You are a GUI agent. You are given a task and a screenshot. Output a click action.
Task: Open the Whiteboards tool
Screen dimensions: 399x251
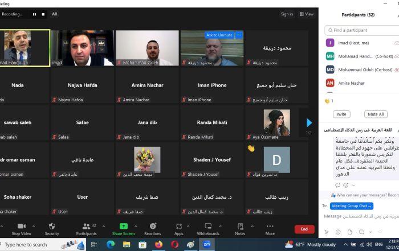point(208,227)
